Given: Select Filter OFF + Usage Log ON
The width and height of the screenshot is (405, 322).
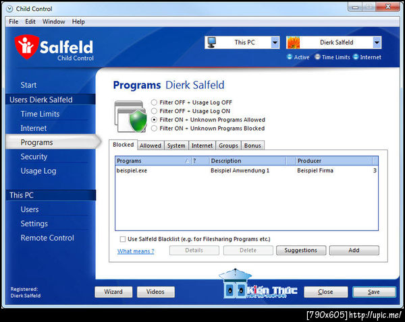Looking at the screenshot, I should [154, 111].
